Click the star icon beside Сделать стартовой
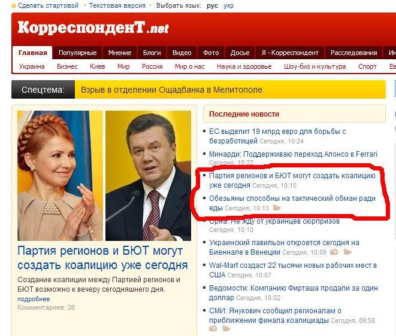The height and width of the screenshot is (336, 396). [14, 5]
